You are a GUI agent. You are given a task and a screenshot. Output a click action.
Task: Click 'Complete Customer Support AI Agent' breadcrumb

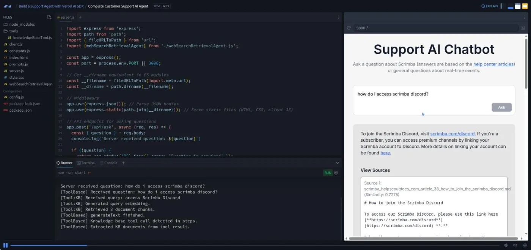click(119, 6)
